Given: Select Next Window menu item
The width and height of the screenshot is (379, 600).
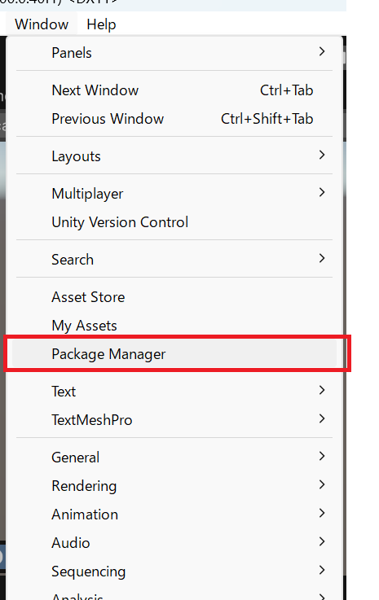Looking at the screenshot, I should pos(174,90).
